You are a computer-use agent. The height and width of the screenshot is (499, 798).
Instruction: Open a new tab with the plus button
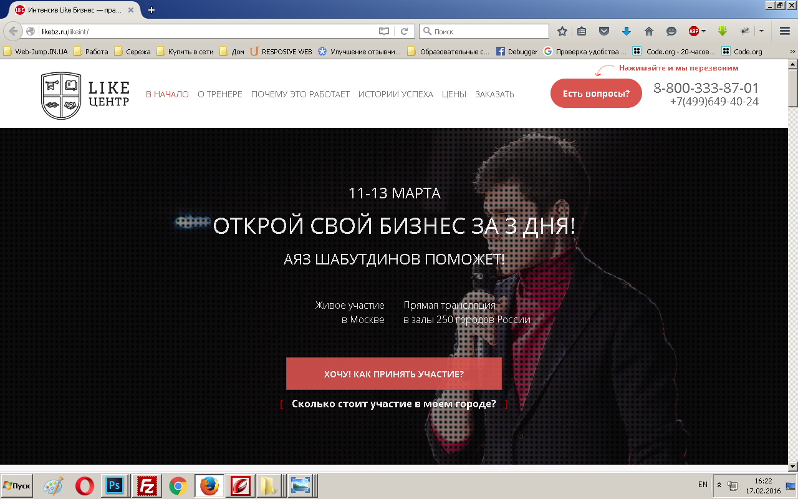151,10
